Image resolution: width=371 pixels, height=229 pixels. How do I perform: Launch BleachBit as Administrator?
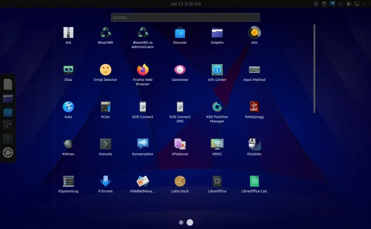tap(143, 33)
